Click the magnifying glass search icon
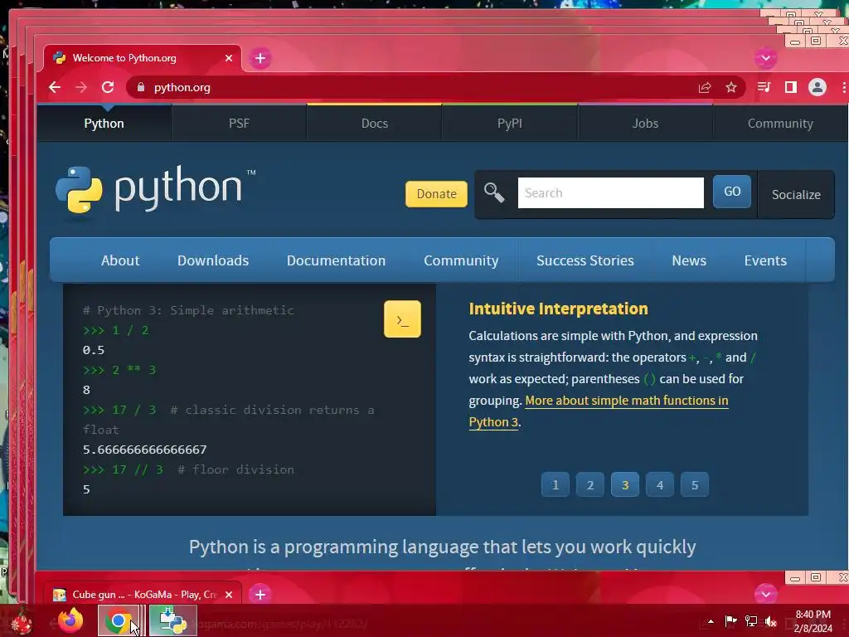The width and height of the screenshot is (849, 637). pyautogui.click(x=494, y=192)
